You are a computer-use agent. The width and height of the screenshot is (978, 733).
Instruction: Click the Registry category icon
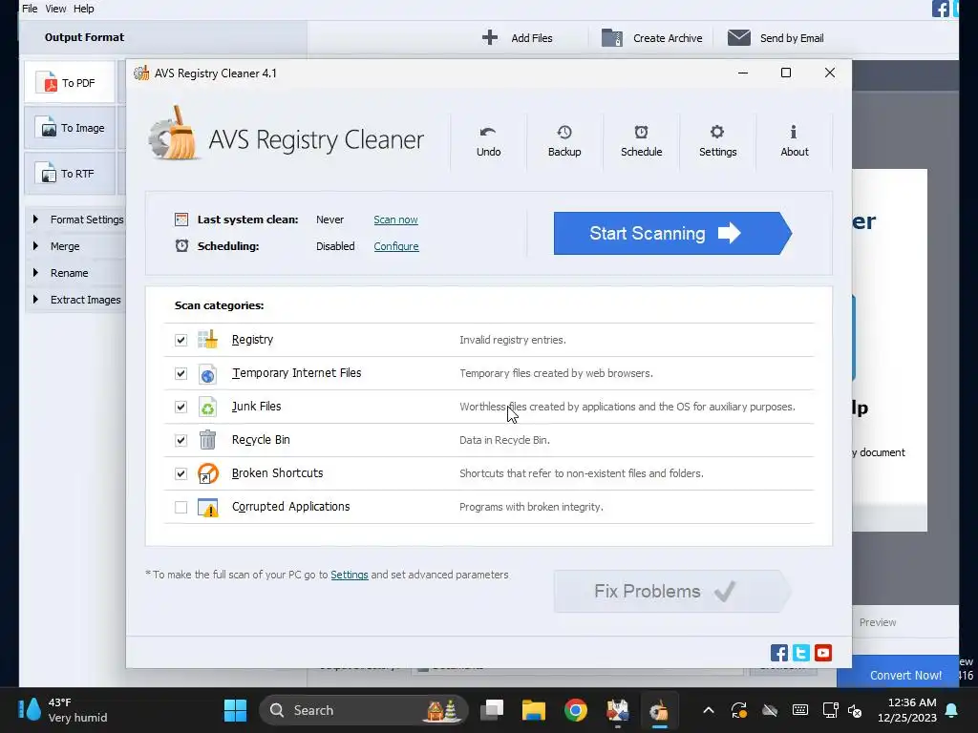pos(207,339)
